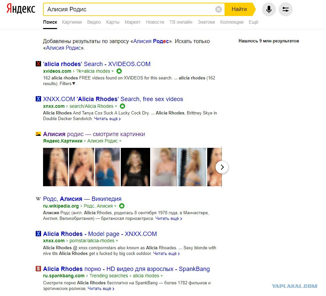Click the Yandex Images favicon

pyautogui.click(x=38, y=134)
